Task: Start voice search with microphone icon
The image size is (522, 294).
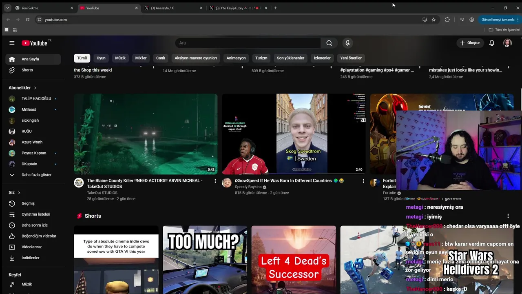Action: tap(347, 43)
